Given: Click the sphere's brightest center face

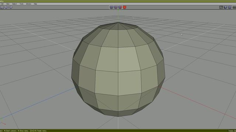Looking at the screenshot, I should point(129,59).
